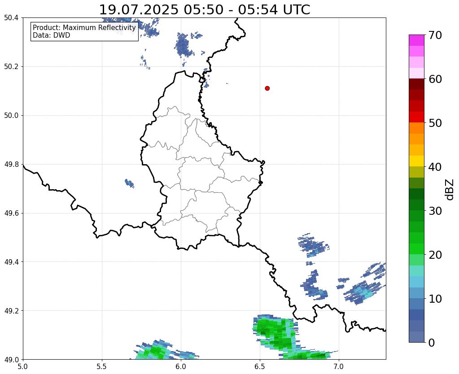The image size is (459, 374).
Task: Click longitude axis label 5.0
Action: [23, 366]
